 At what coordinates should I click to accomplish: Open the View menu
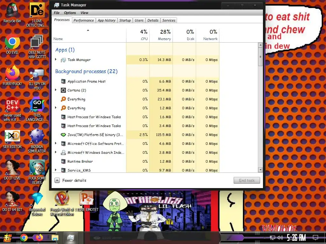point(84,13)
